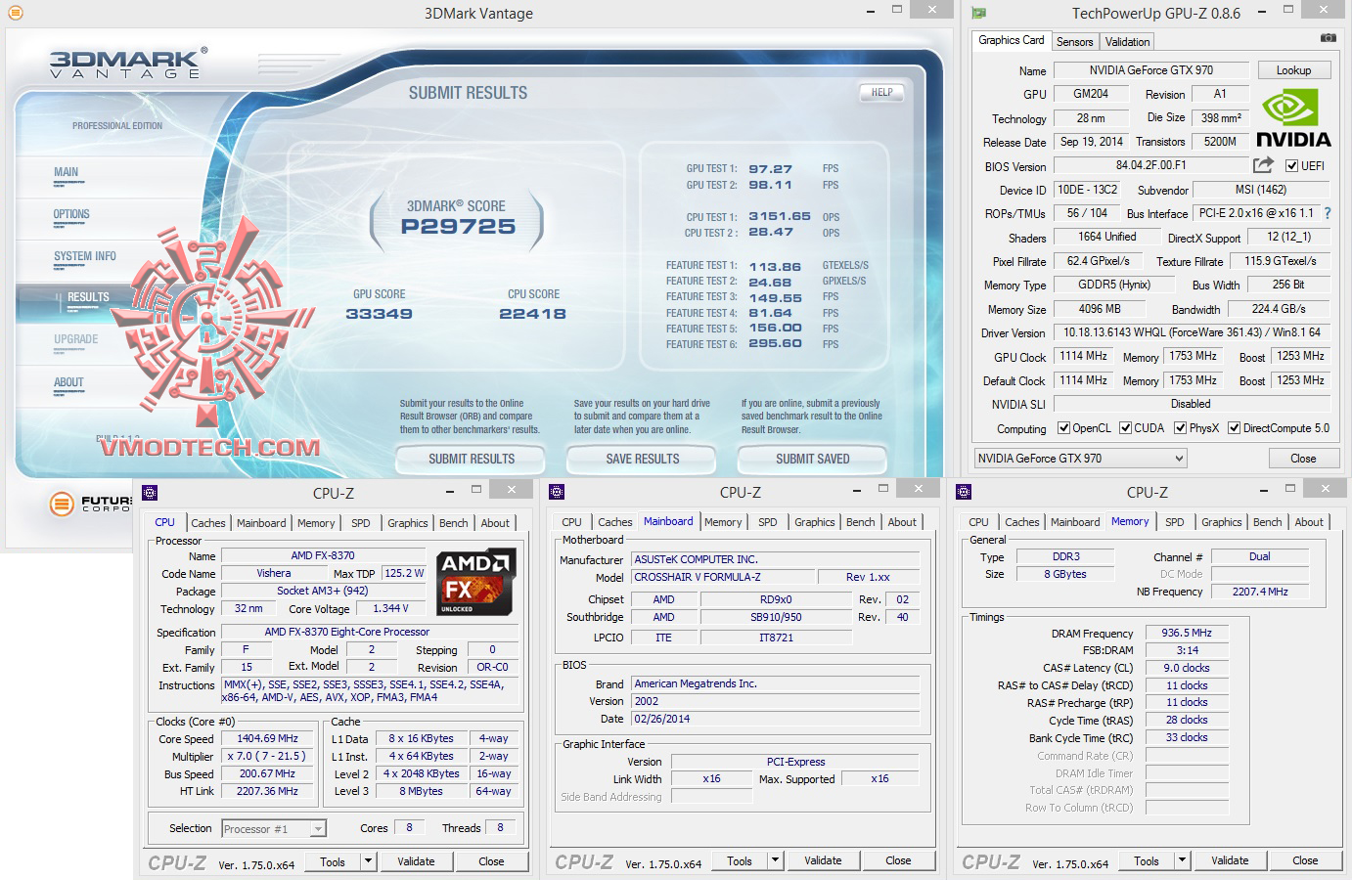This screenshot has height=880, width=1352.
Task: Click the Bus Interface question mark icon
Action: click(1328, 213)
